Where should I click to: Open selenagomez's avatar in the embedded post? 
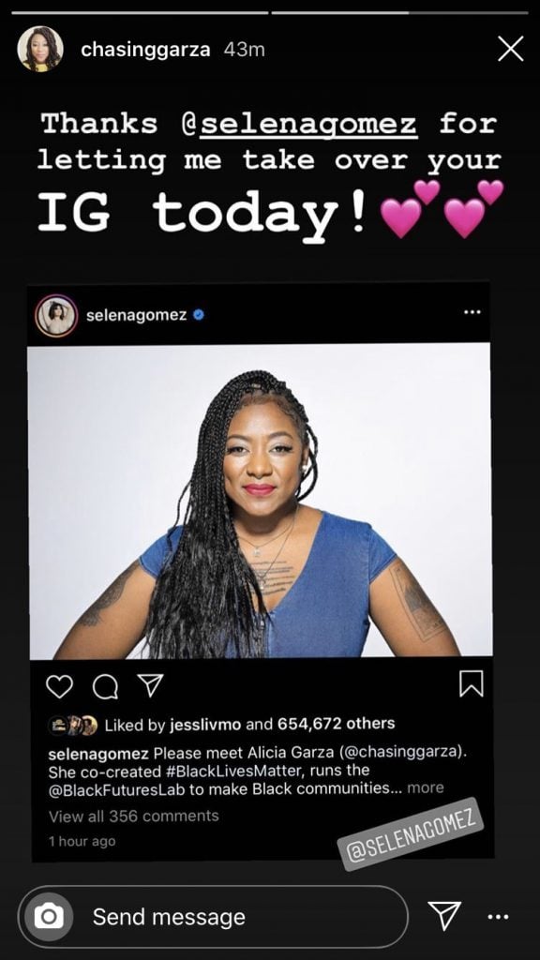click(x=56, y=316)
